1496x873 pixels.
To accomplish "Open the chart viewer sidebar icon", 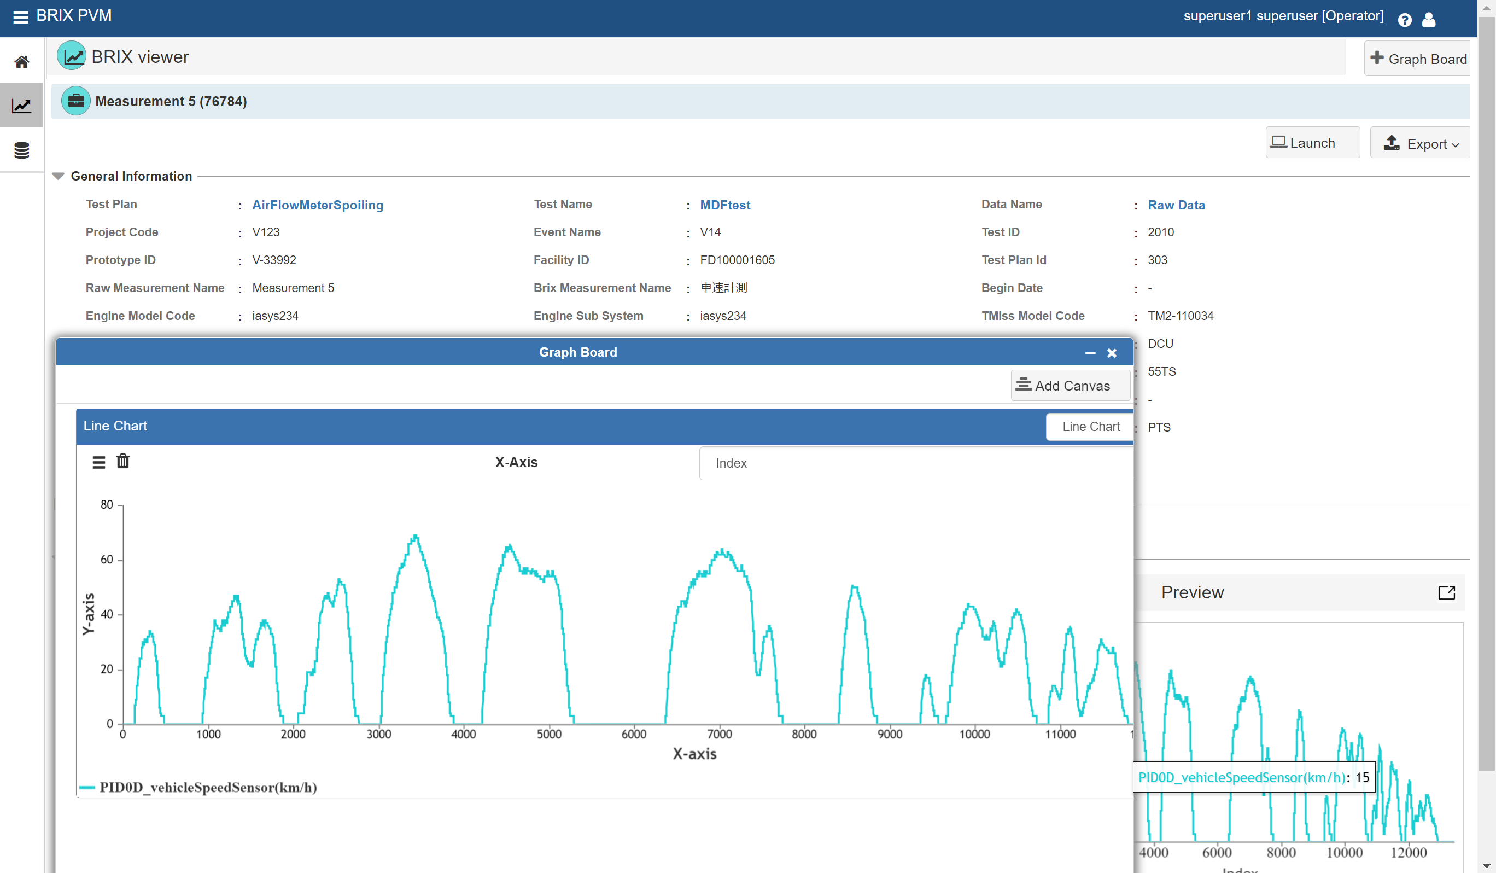I will [22, 106].
